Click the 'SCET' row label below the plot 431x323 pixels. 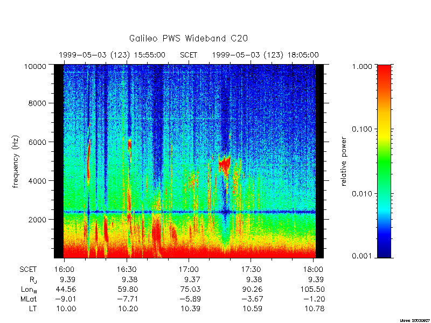(x=28, y=270)
